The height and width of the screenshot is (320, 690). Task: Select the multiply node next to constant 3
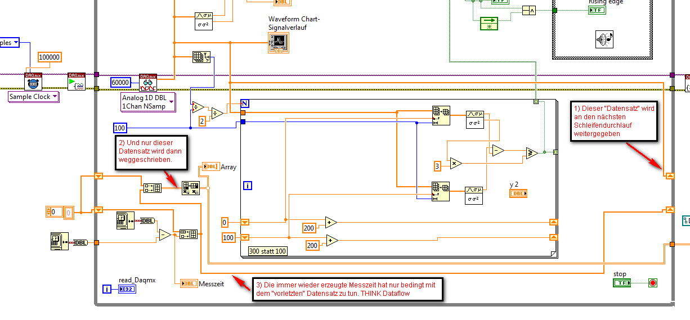(x=456, y=163)
